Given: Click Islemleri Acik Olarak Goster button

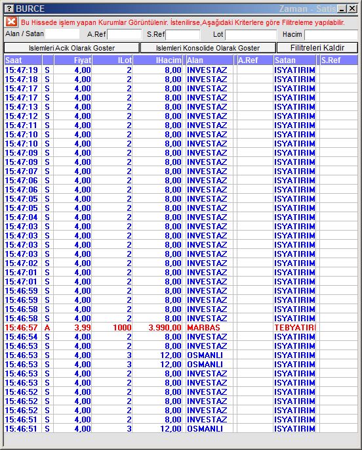Looking at the screenshot, I should click(x=71, y=48).
